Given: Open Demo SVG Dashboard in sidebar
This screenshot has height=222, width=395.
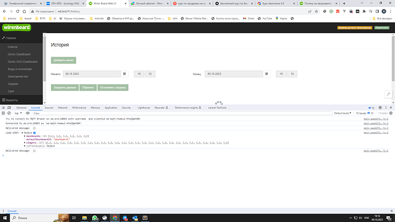Looking at the screenshot, I should (22, 62).
